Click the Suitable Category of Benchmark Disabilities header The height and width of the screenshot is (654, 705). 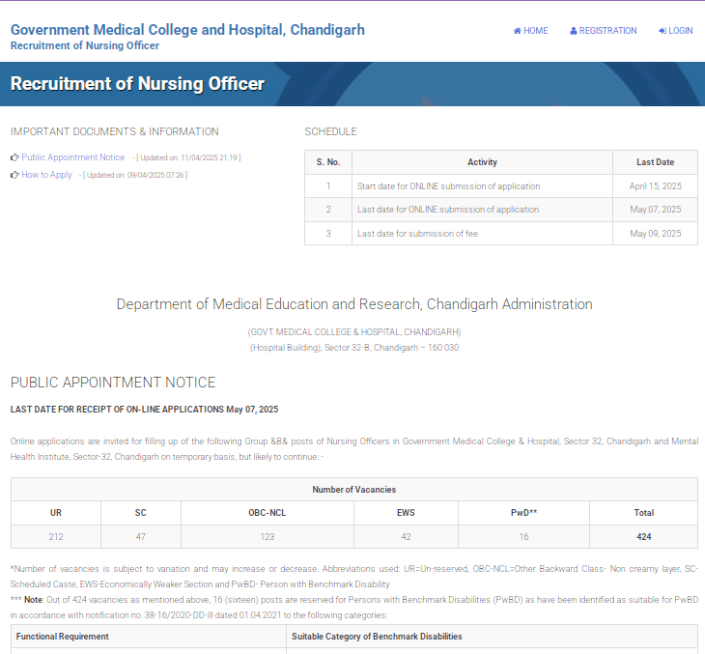pos(377,637)
